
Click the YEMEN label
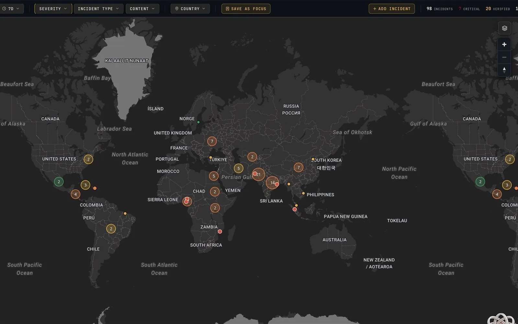(x=233, y=191)
